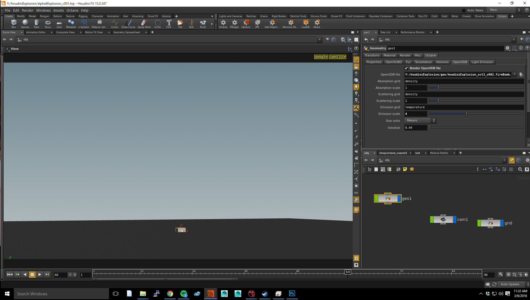Open the OpenVDB file chooser icon
The image size is (530, 300).
click(521, 74)
